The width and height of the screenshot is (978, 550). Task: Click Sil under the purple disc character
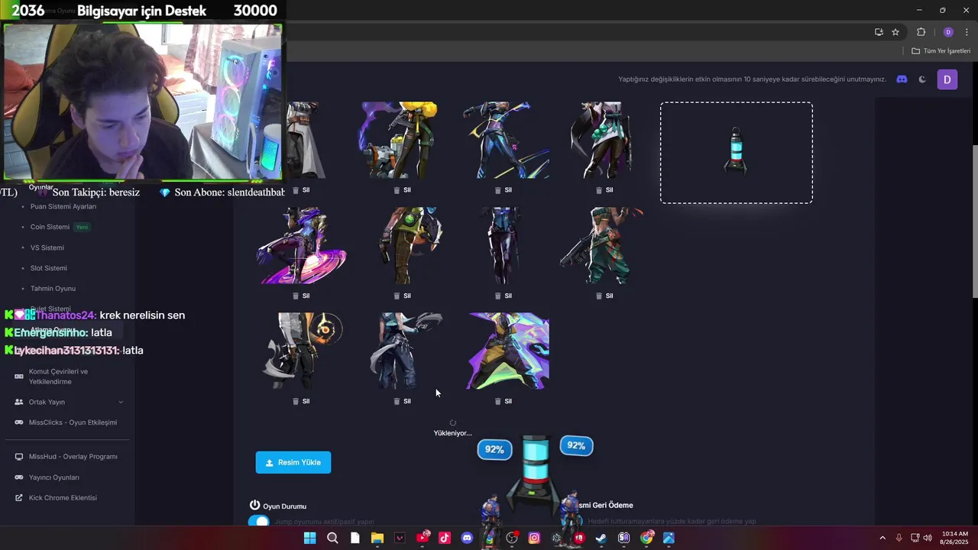click(301, 296)
